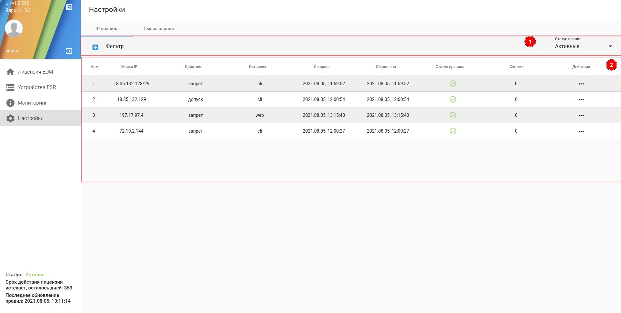Switch interface language via top sidebar icon
This screenshot has height=313, width=621.
69,7
